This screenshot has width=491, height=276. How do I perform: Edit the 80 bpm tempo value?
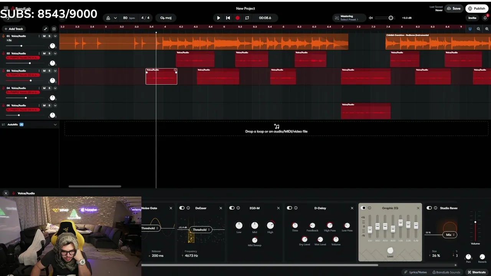pos(129,18)
